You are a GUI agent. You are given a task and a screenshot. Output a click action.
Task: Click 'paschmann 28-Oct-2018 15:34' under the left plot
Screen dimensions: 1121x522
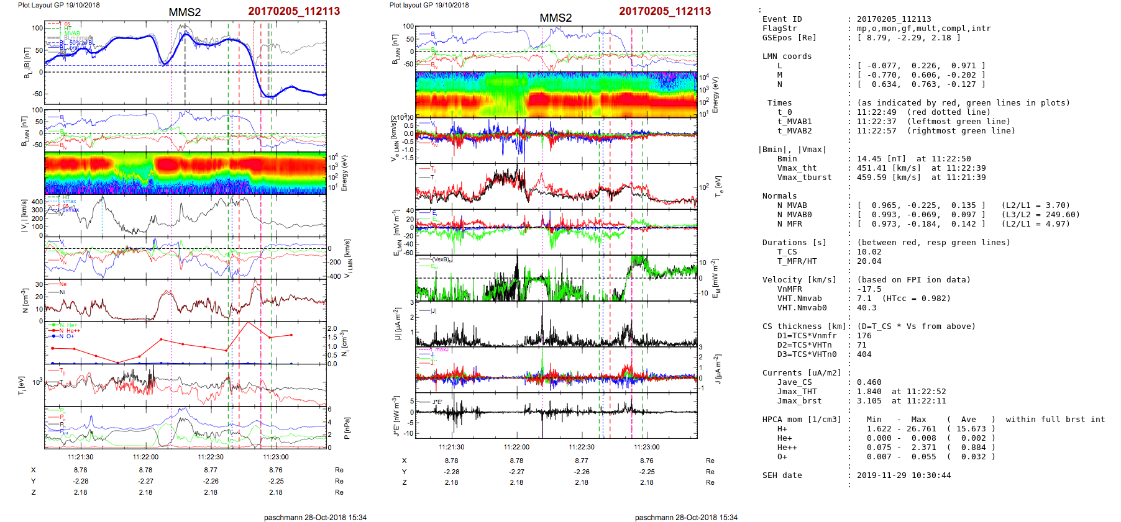tap(315, 517)
